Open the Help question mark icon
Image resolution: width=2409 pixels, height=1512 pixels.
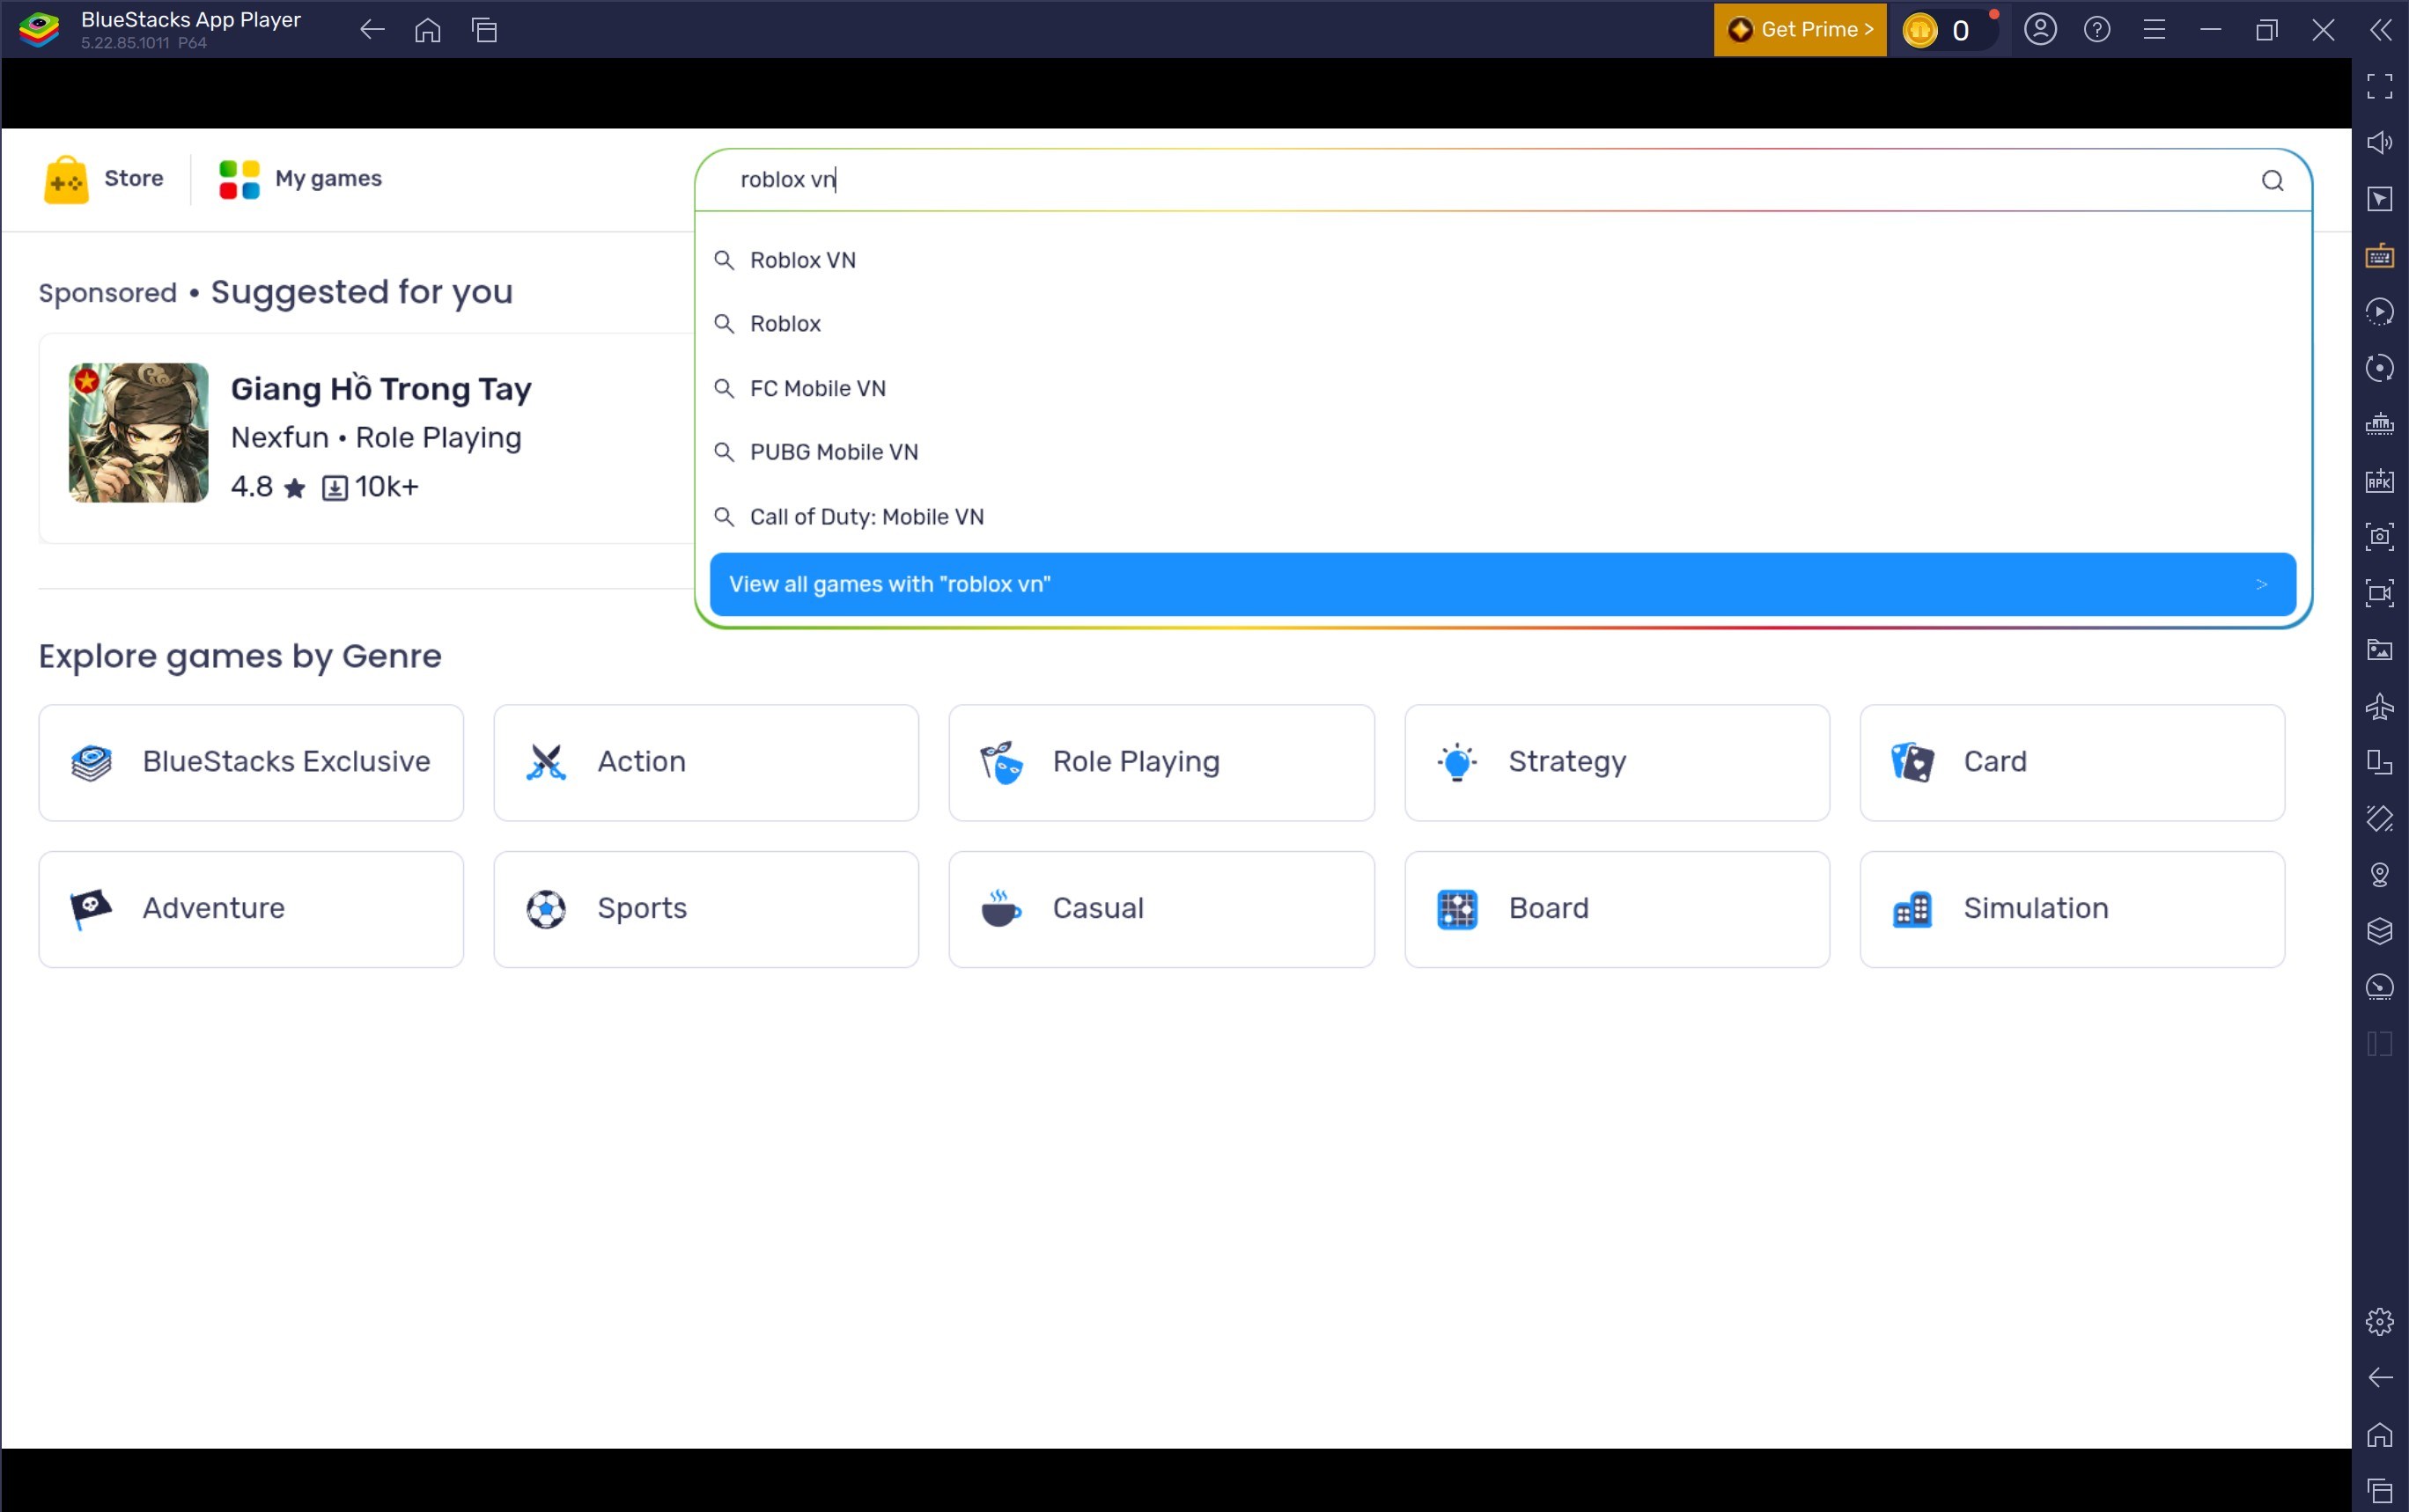click(x=2097, y=30)
